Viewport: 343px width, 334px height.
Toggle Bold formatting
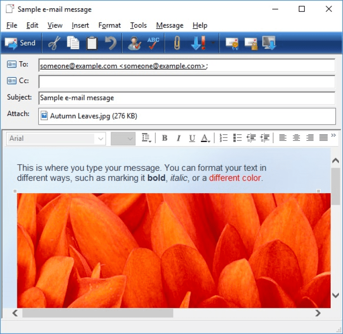click(165, 138)
